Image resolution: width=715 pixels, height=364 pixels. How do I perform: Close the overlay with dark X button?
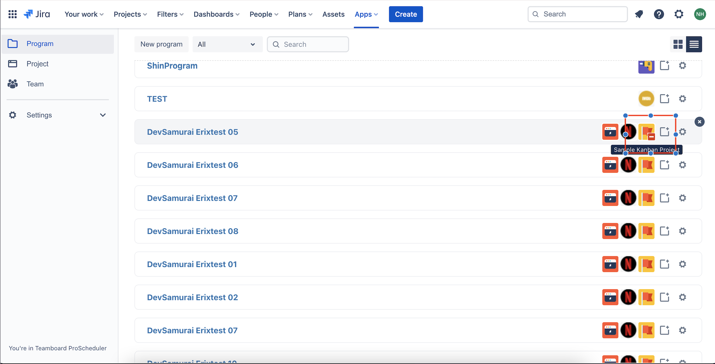[x=699, y=122]
